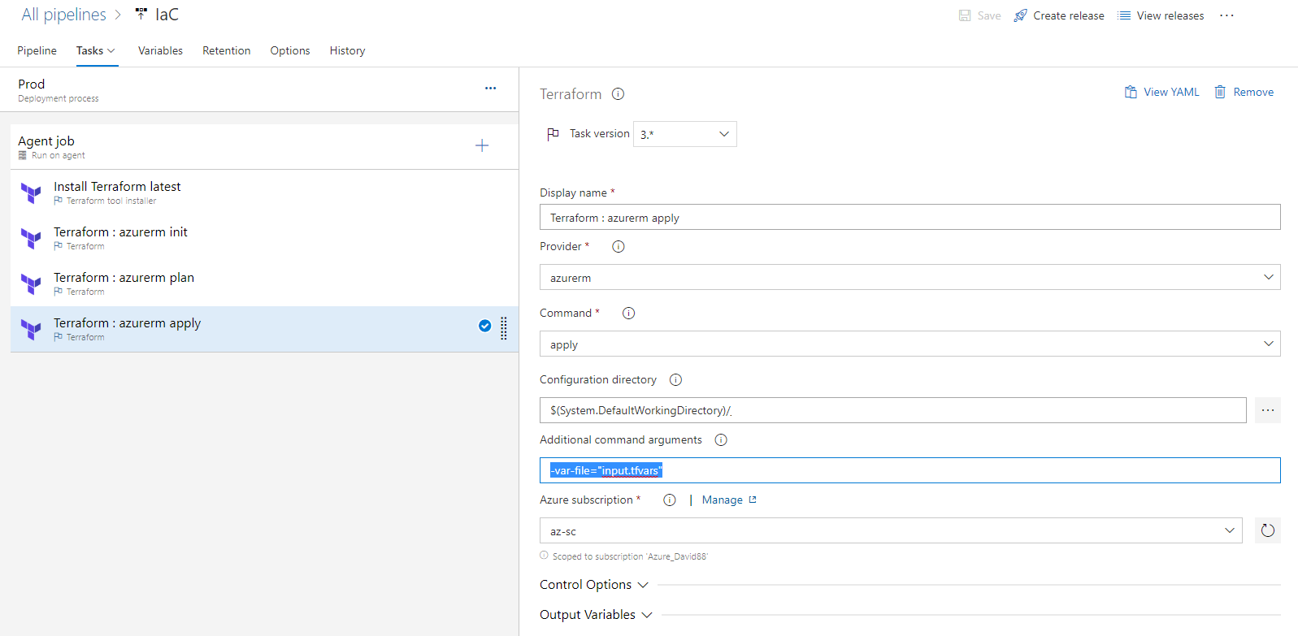The width and height of the screenshot is (1298, 636).
Task: Focus the Configuration directory input field
Action: click(893, 410)
